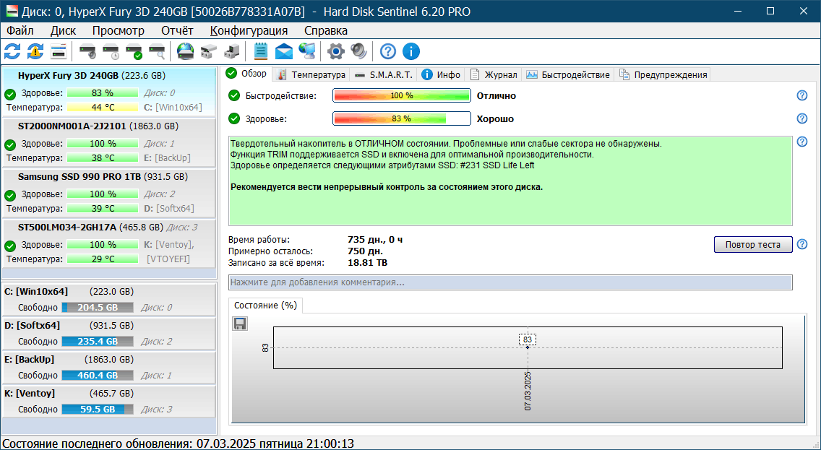Open the notepad report toolbar icon
Screen dimensions: 821x450
point(261,51)
